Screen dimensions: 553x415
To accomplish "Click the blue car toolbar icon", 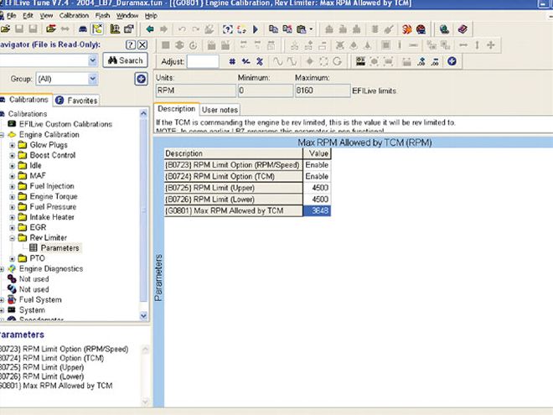I will pyautogui.click(x=83, y=29).
